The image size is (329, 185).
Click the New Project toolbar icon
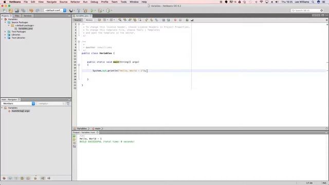[x=11, y=10]
